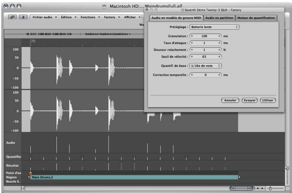Screen dimensions: 292x193
Task: Click the Résultat row label
Action: pos(12,166)
